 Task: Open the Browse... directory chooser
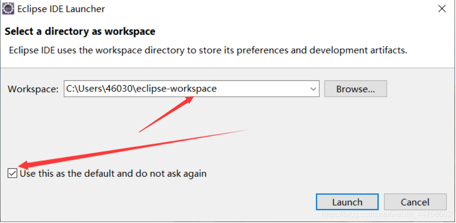[355, 89]
